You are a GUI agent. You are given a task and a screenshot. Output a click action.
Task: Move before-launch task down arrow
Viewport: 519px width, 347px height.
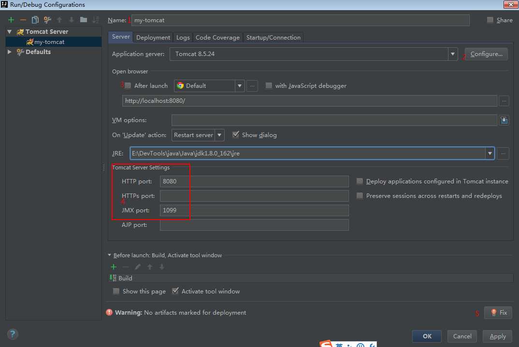(162, 267)
